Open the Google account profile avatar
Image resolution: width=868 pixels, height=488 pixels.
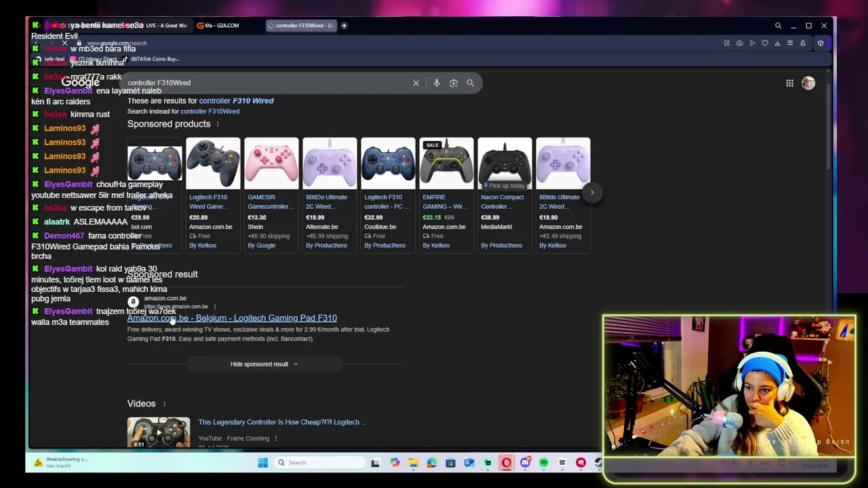[x=808, y=83]
